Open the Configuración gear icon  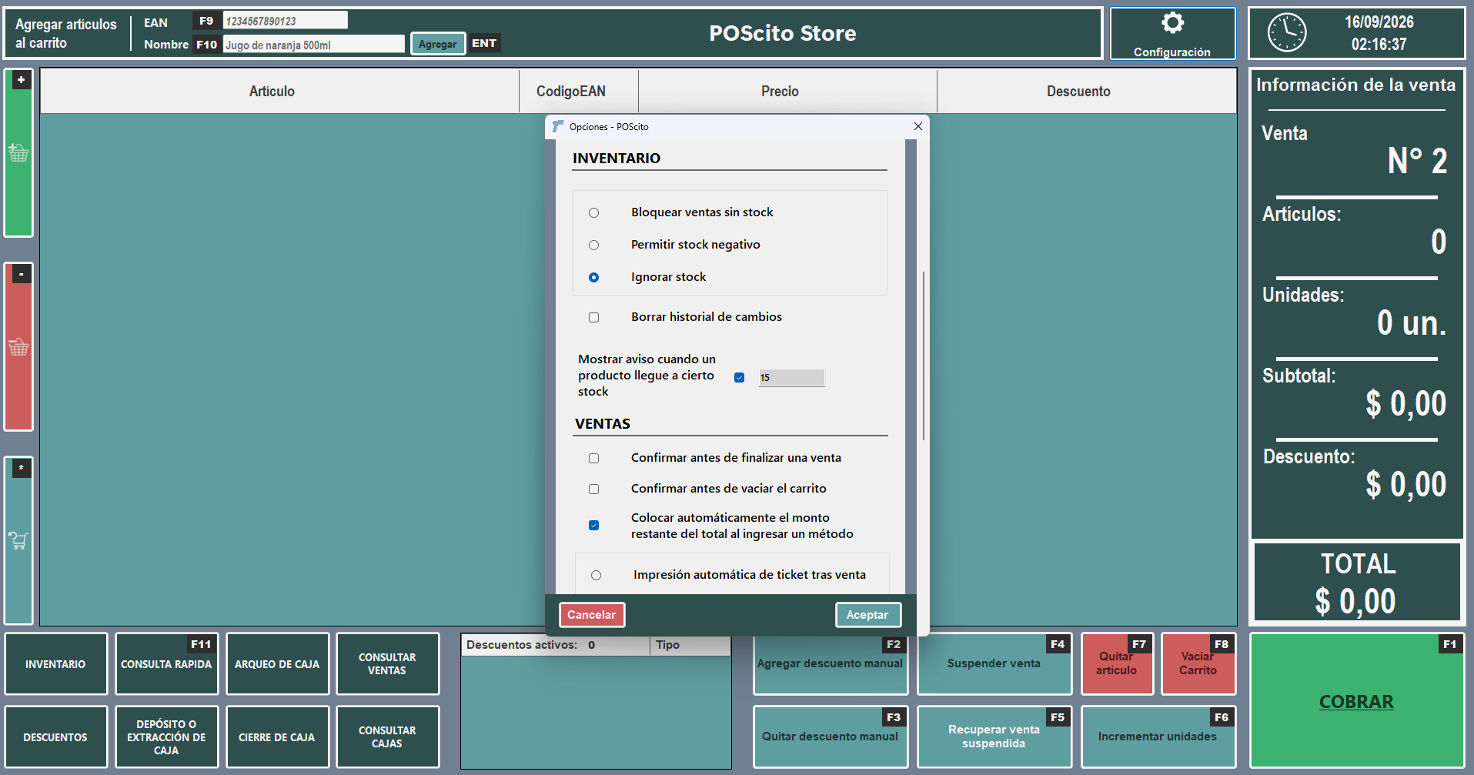point(1172,23)
